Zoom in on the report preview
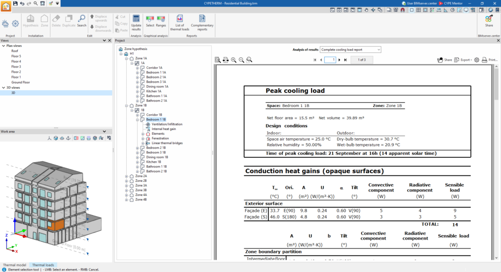 pyautogui.click(x=233, y=60)
